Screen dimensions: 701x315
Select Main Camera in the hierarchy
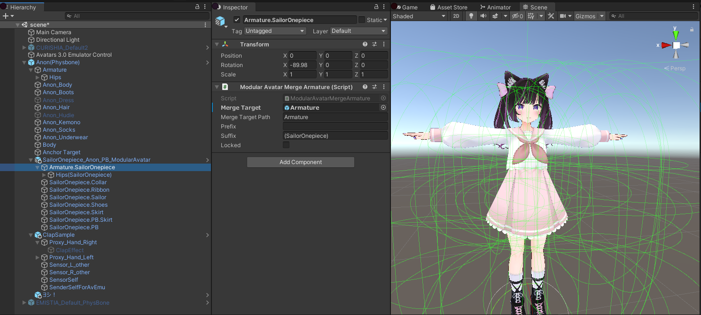pos(54,32)
